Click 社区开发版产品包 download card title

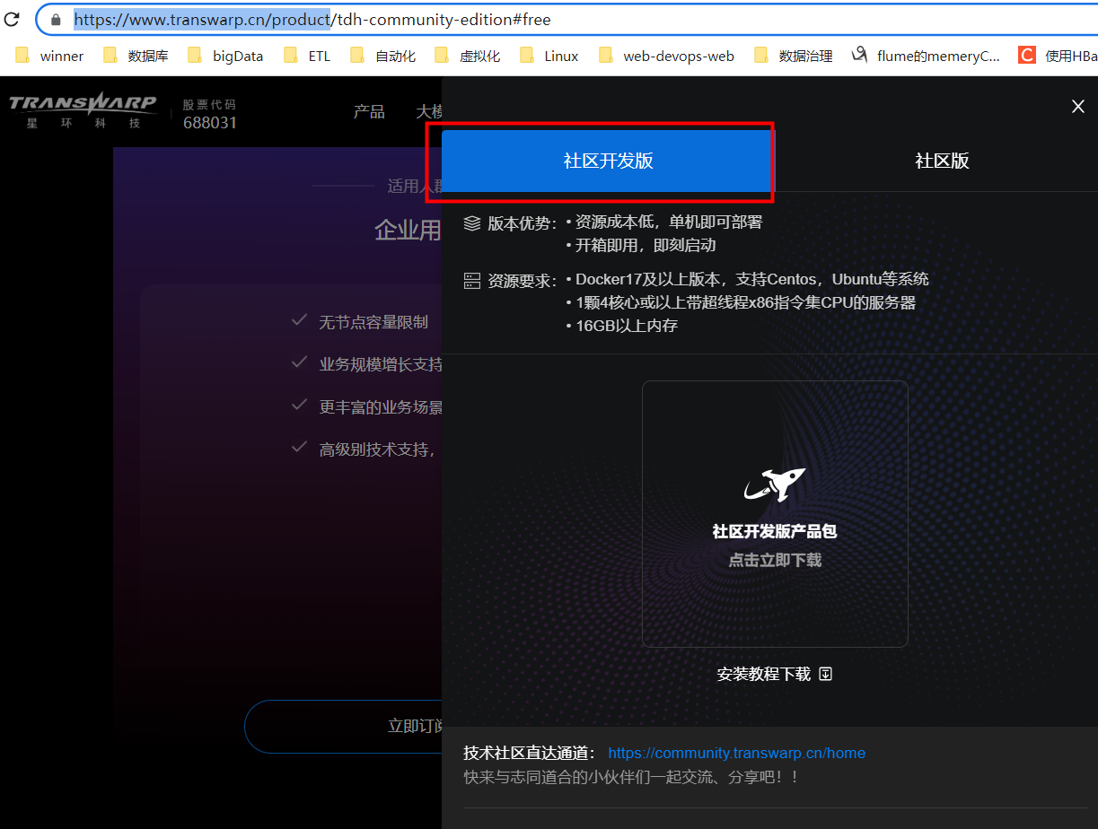[775, 531]
